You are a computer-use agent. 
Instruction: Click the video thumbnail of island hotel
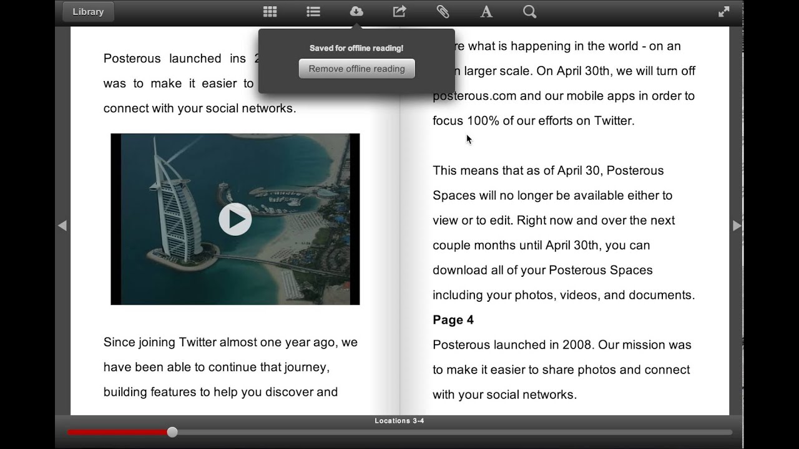pyautogui.click(x=235, y=219)
